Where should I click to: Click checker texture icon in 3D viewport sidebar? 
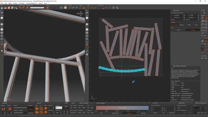pos(2,32)
